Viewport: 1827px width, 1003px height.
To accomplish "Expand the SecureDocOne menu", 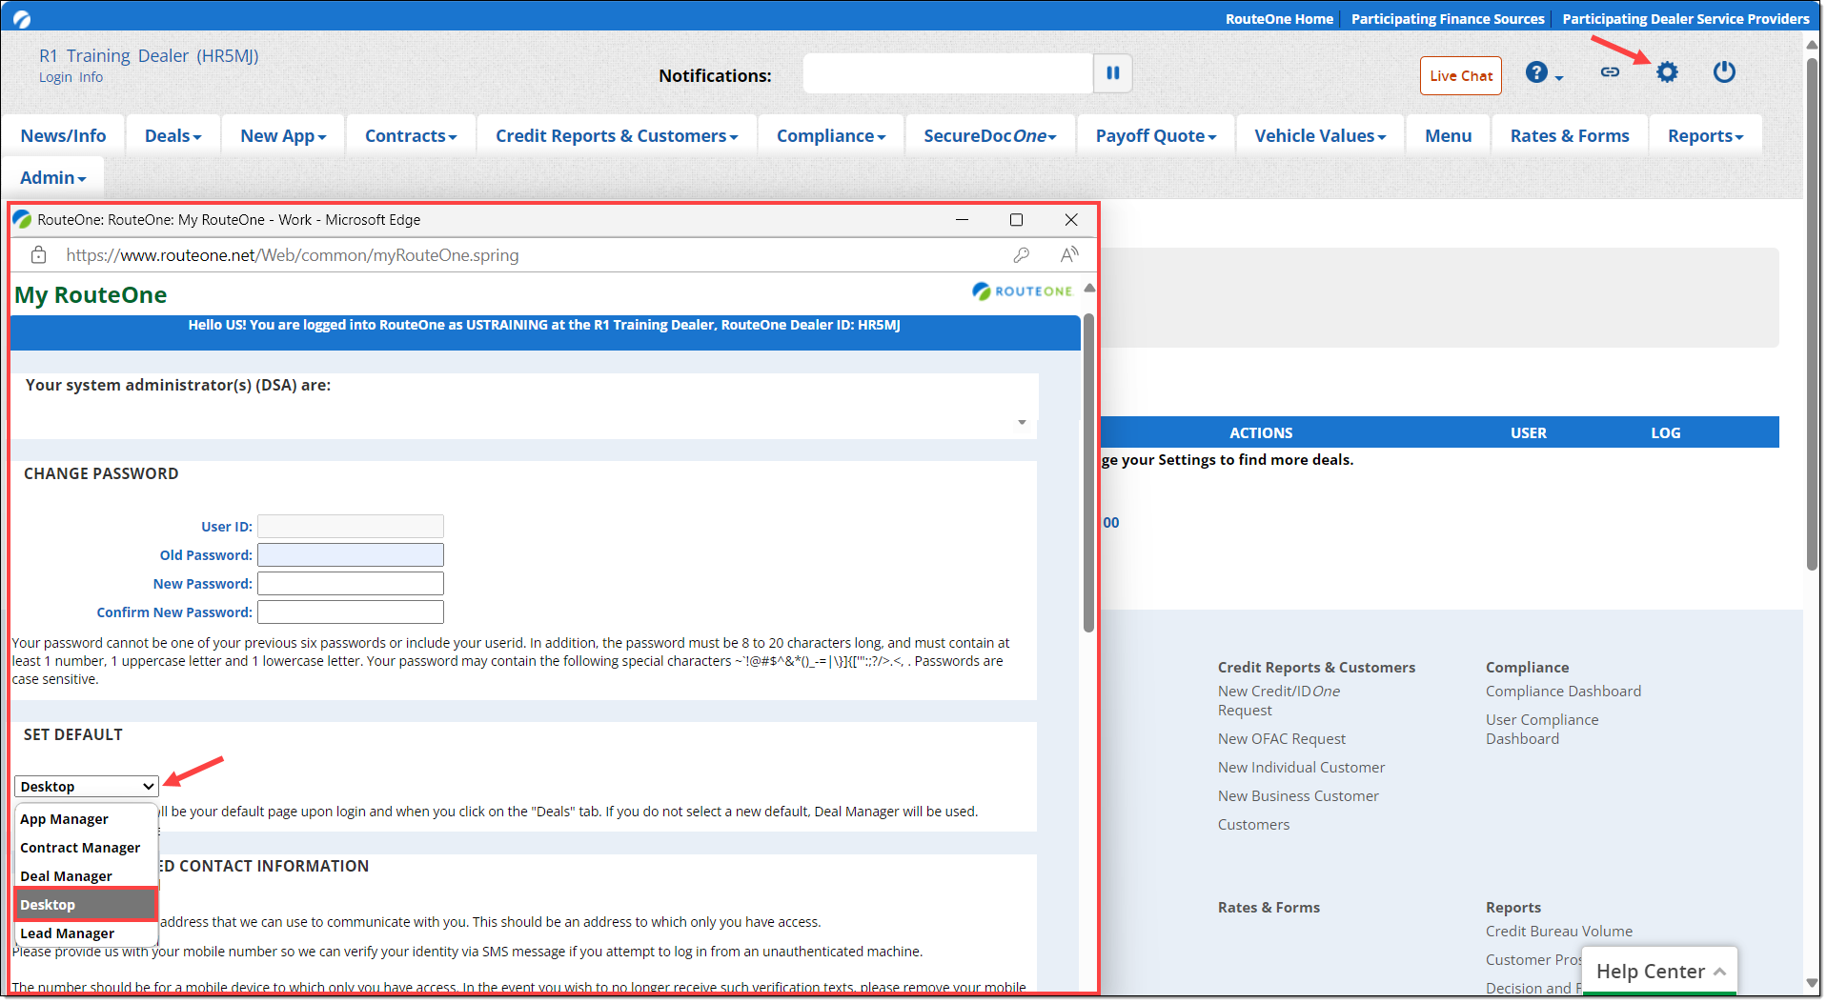I will pyautogui.click(x=990, y=136).
